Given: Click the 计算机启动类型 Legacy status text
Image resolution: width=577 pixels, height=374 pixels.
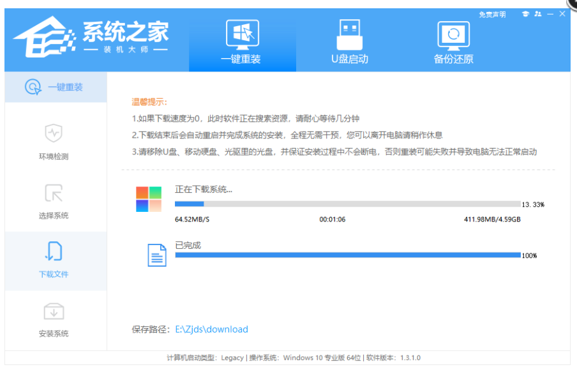Looking at the screenshot, I should (205, 358).
